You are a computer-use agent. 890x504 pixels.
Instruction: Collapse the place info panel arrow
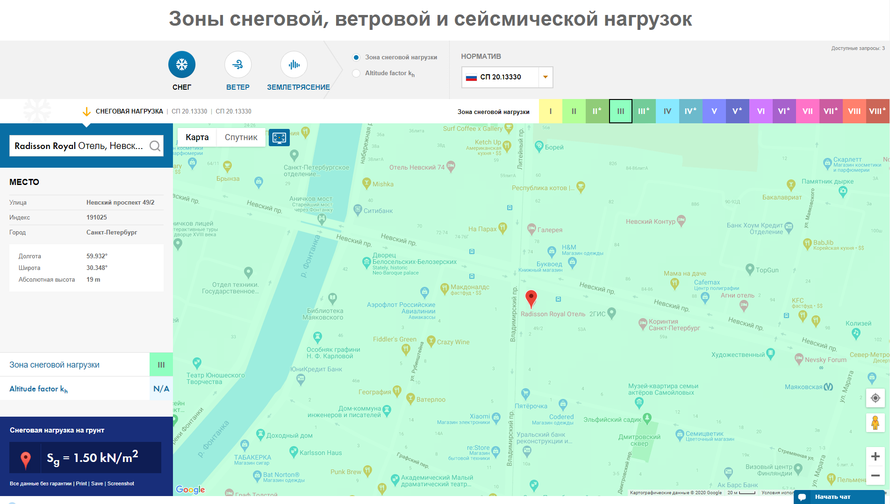pyautogui.click(x=87, y=125)
